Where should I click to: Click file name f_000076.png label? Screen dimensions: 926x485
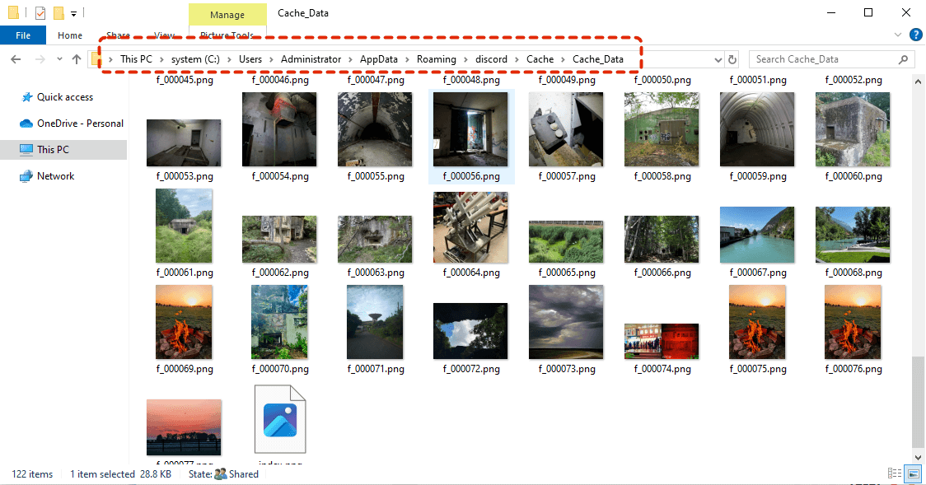[x=854, y=369]
